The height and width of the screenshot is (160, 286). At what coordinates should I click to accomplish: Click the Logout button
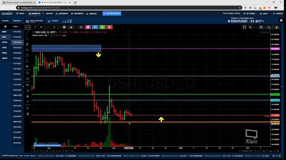pos(278,14)
